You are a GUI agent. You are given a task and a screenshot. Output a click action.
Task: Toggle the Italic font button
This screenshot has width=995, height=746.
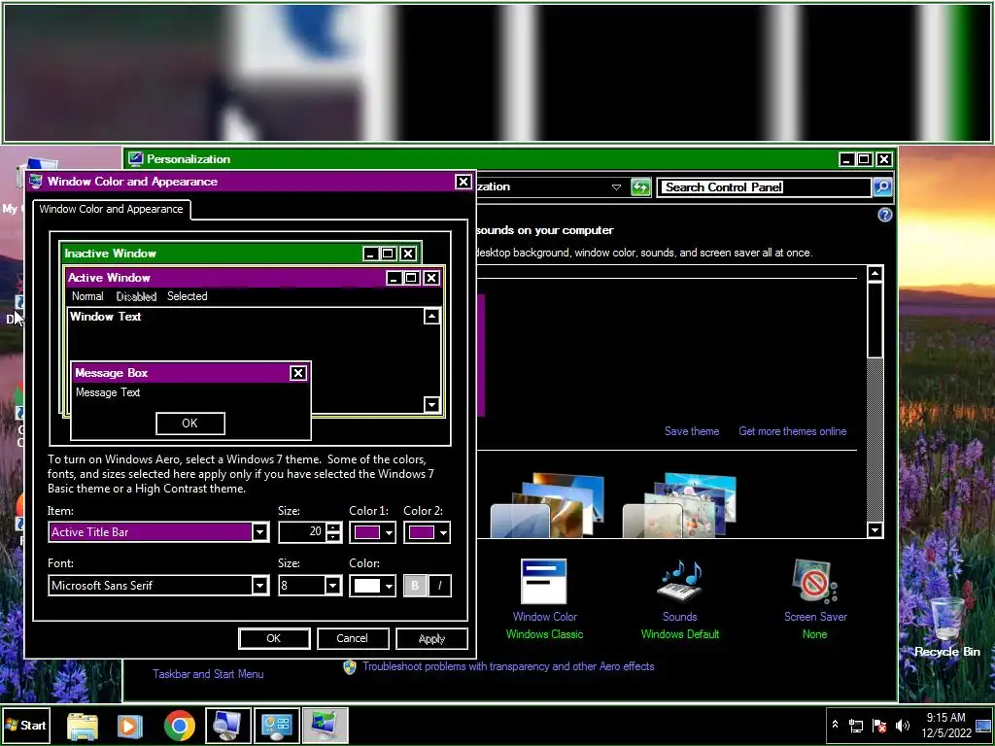click(x=440, y=585)
